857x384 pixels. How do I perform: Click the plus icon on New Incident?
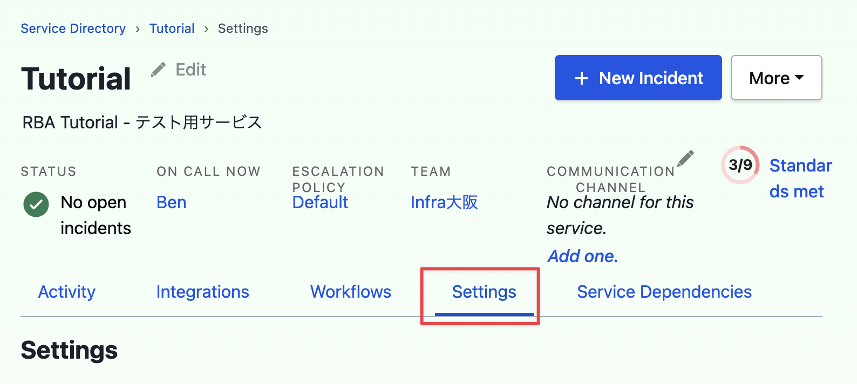coord(582,78)
